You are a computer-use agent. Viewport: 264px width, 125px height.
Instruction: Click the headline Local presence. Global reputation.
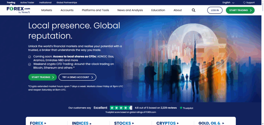click(74, 31)
